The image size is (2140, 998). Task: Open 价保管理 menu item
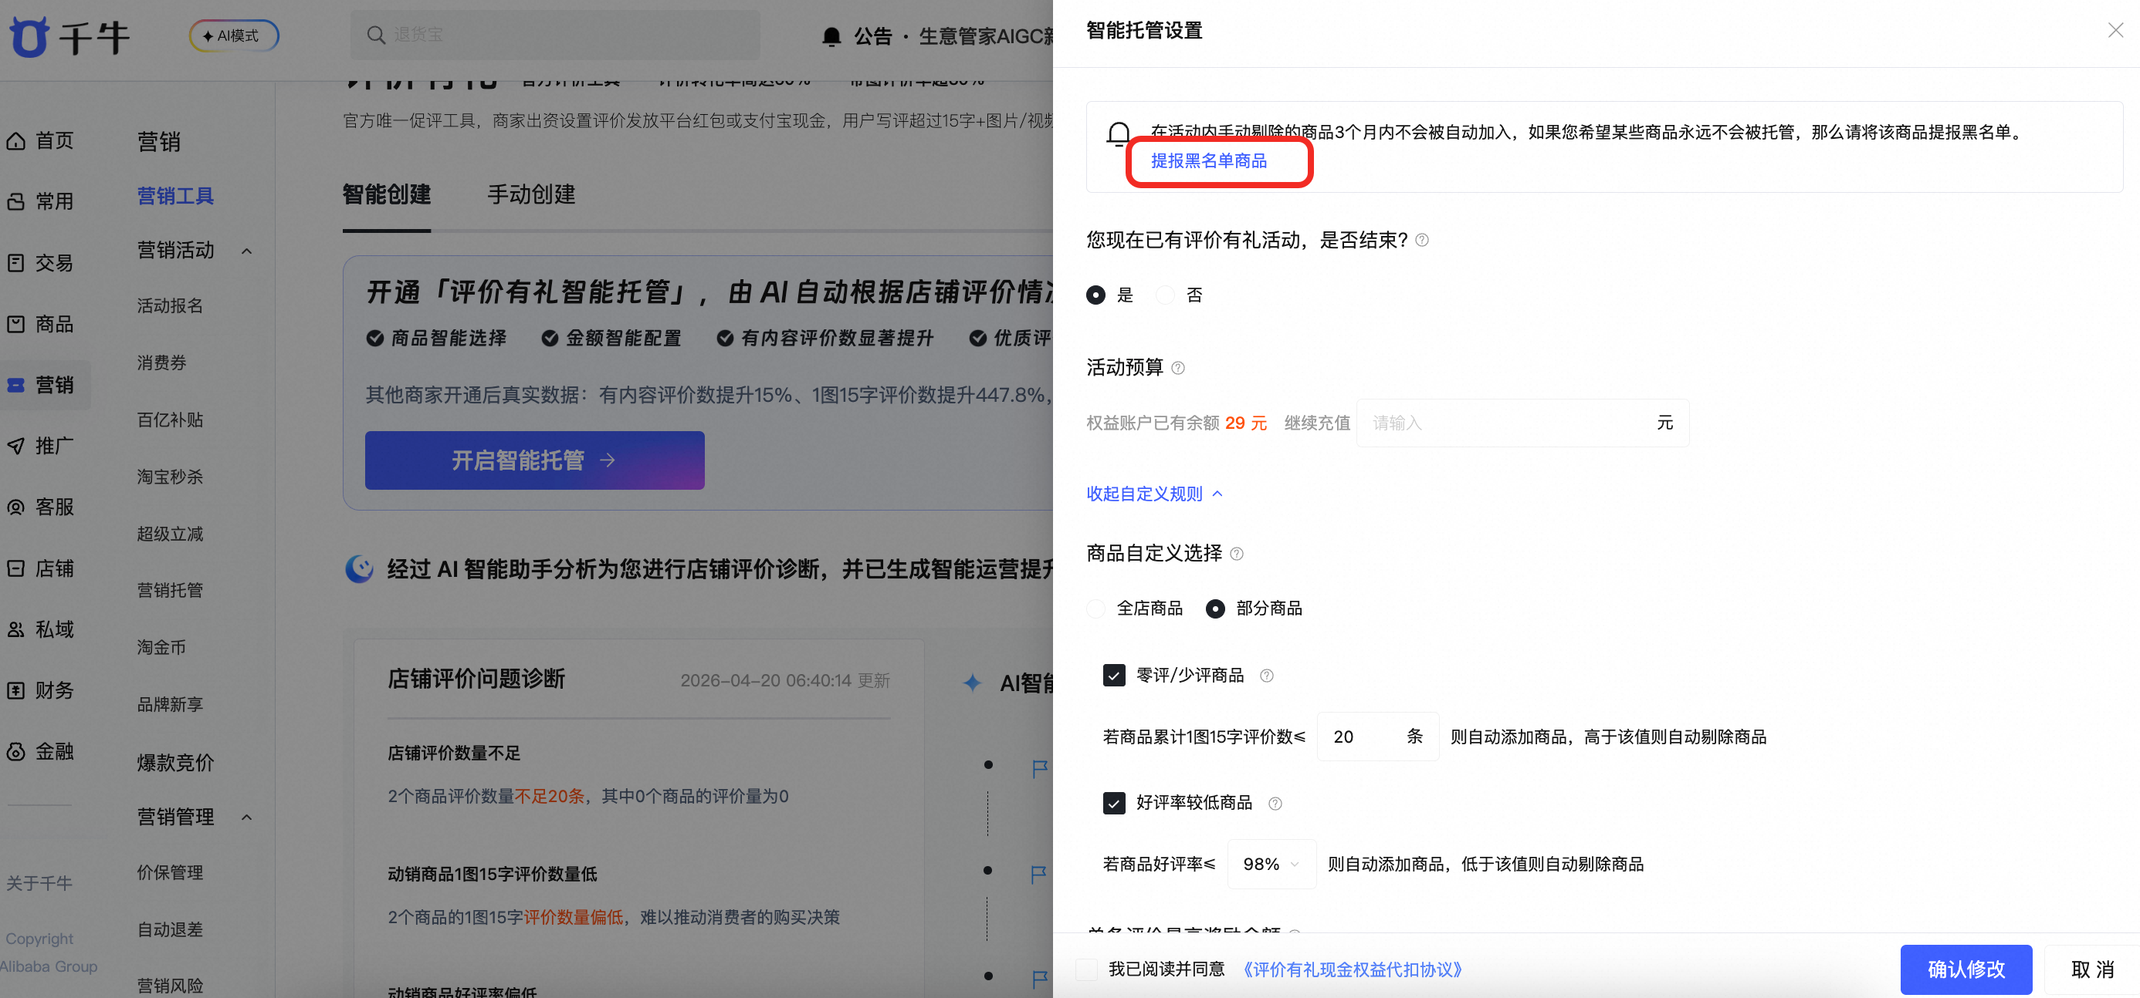click(171, 873)
